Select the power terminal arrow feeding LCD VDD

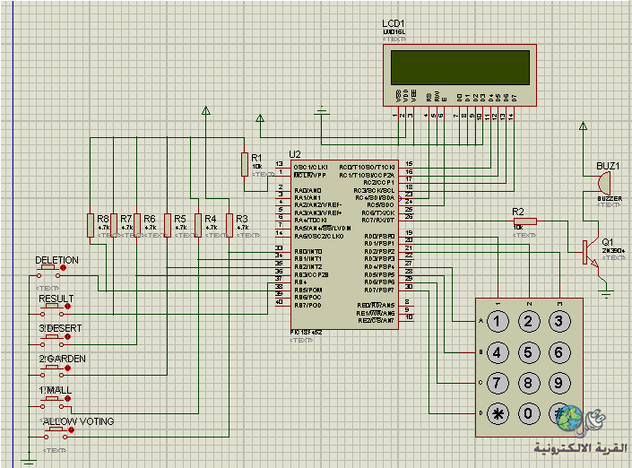(260, 118)
